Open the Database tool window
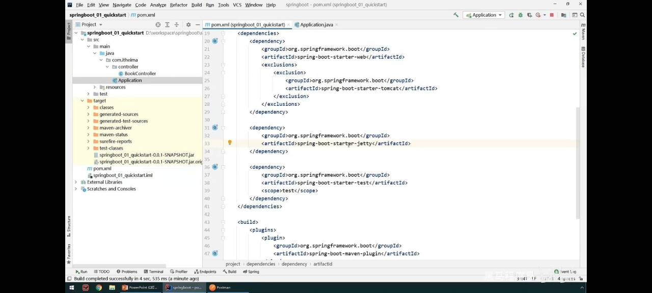This screenshot has height=293, width=652. pyautogui.click(x=583, y=56)
